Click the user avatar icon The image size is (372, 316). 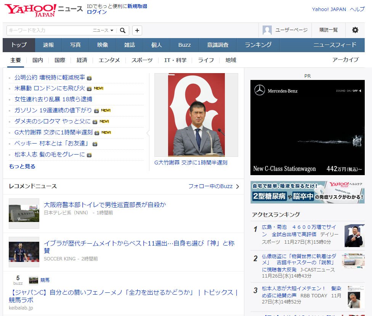pyautogui.click(x=267, y=30)
